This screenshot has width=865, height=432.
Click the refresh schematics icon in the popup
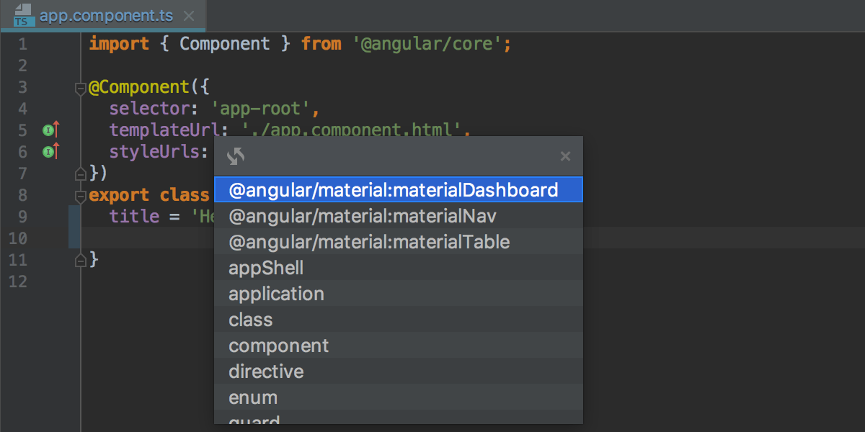point(235,156)
